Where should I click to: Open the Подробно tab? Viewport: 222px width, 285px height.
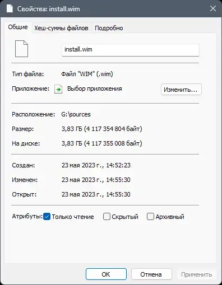(x=109, y=28)
